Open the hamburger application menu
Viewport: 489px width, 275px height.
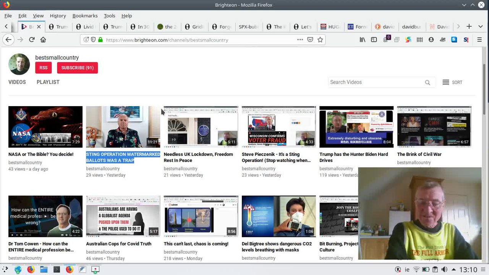click(479, 40)
